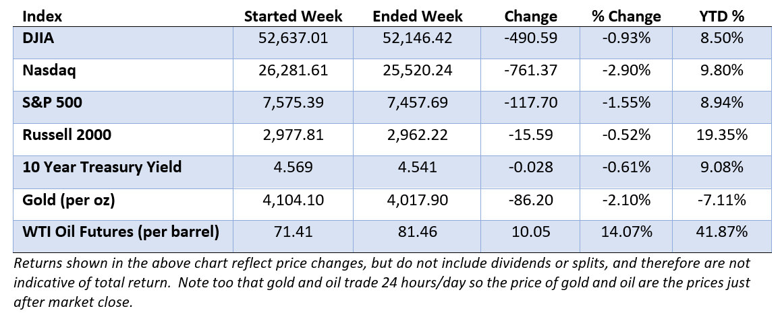Click the % Change column header
The image size is (780, 319).
pos(625,16)
